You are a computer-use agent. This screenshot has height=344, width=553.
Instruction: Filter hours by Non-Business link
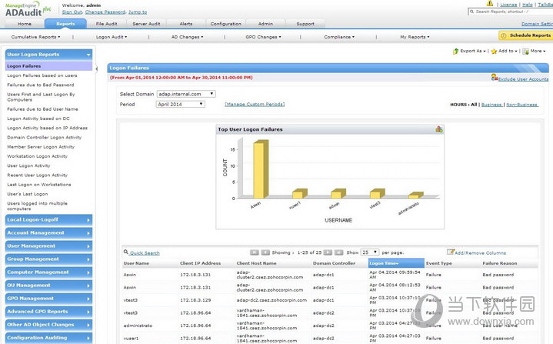(x=522, y=105)
